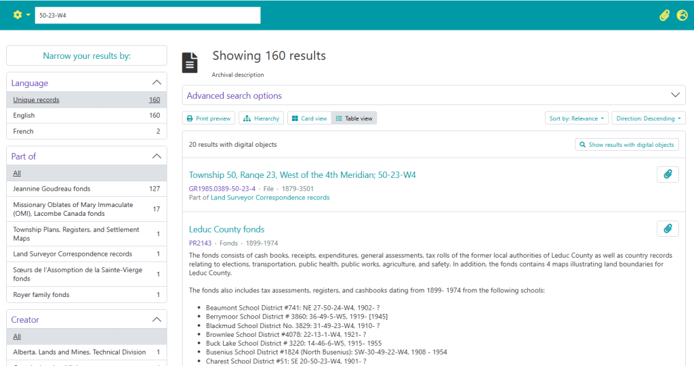Add Leduc County fonds to clipboard
694x366 pixels.
point(668,229)
